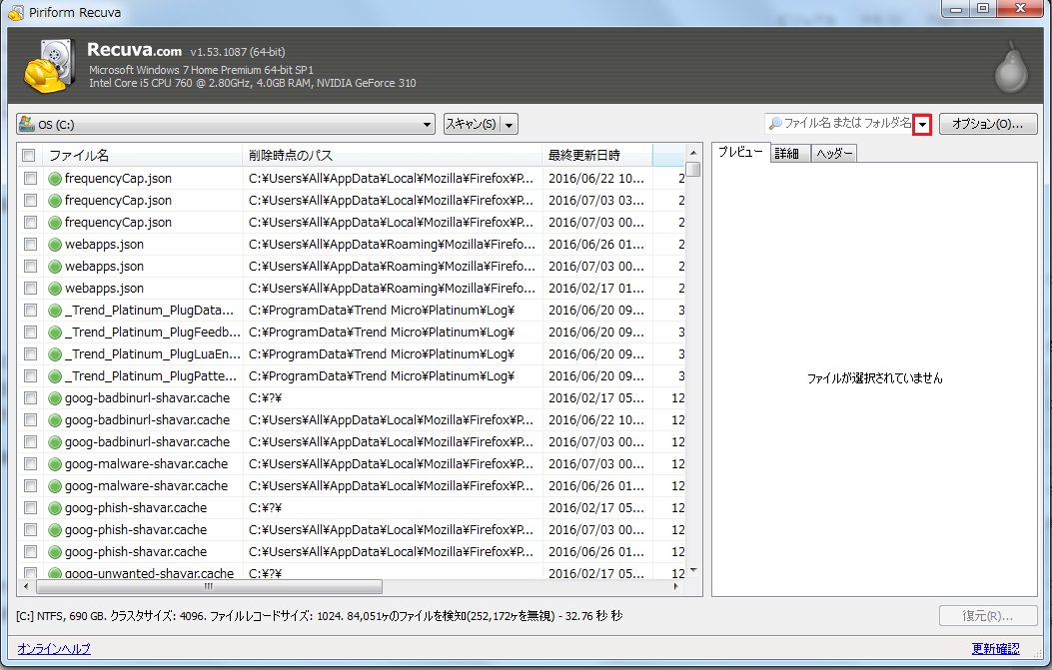The width and height of the screenshot is (1052, 670).
Task: Click green status icon of webapps.json 2016/07/03
Action: (x=55, y=267)
